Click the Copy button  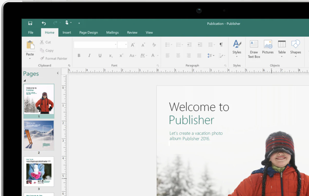(46, 50)
